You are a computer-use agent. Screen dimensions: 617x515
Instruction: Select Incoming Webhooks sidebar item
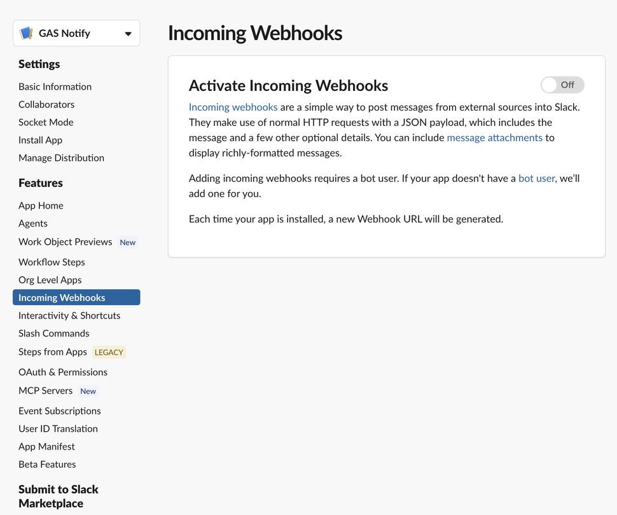point(76,298)
